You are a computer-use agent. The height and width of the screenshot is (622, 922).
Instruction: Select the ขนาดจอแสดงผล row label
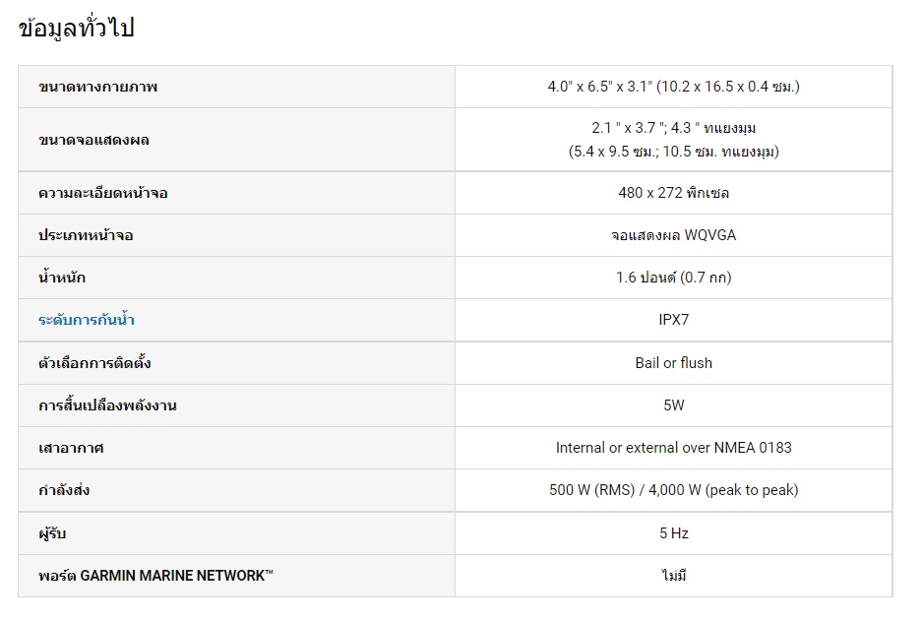[94, 140]
